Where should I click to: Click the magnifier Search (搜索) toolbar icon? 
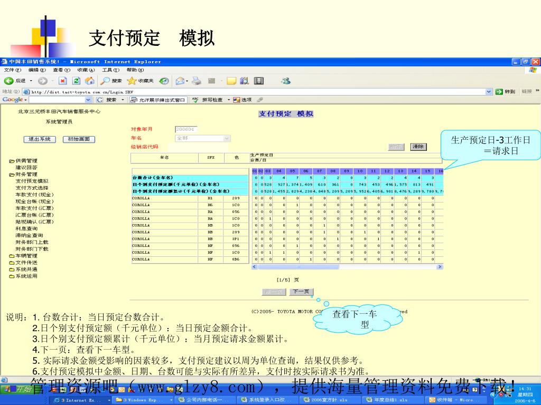point(105,81)
